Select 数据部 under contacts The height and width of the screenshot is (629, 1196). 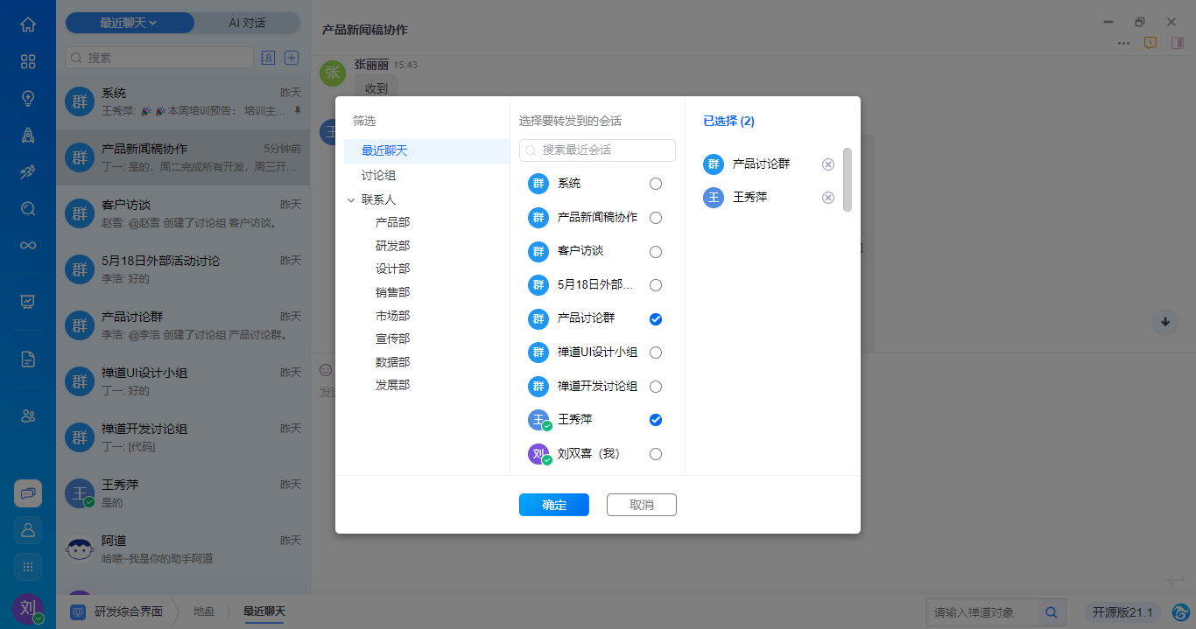[393, 362]
